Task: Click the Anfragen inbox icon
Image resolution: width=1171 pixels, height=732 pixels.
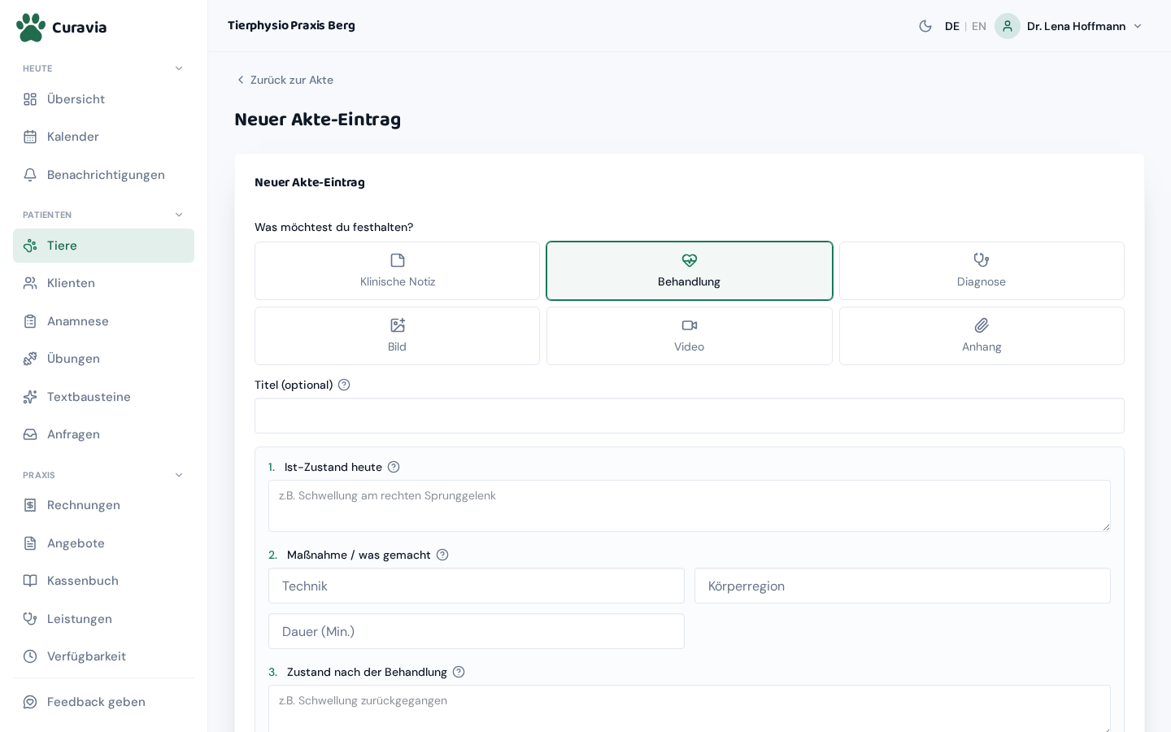Action: 30,434
